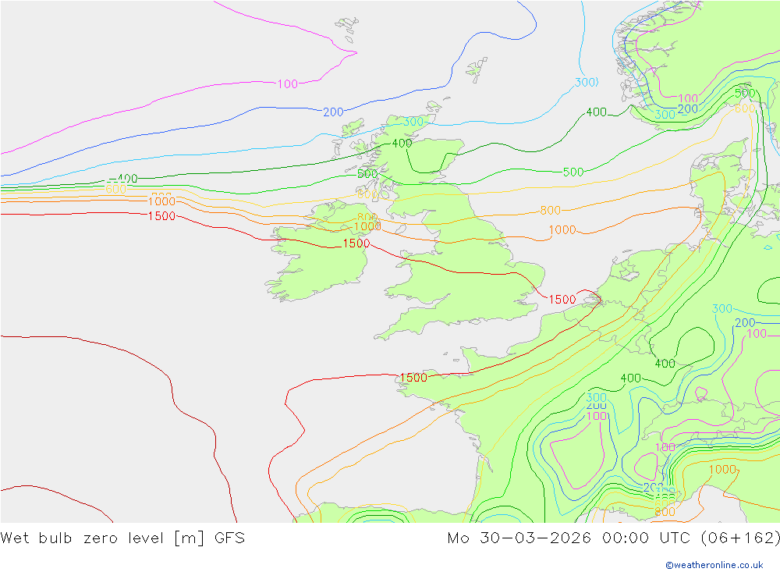Click the magenta '100' label over central France
The width and height of the screenshot is (780, 572).
pyautogui.click(x=597, y=416)
